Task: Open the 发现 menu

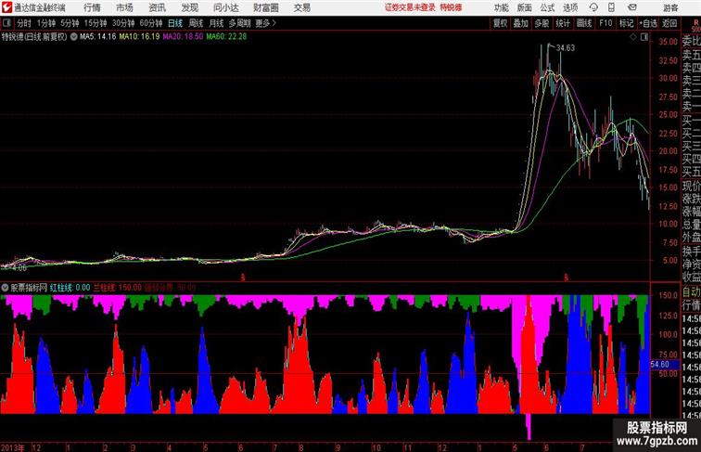Action: [x=189, y=7]
